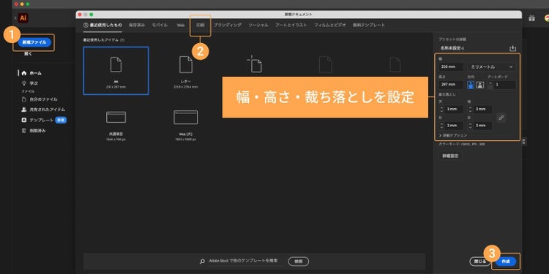This screenshot has height=274, width=549.
Task: Open the ミリメートル units dropdown
Action: [x=492, y=66]
